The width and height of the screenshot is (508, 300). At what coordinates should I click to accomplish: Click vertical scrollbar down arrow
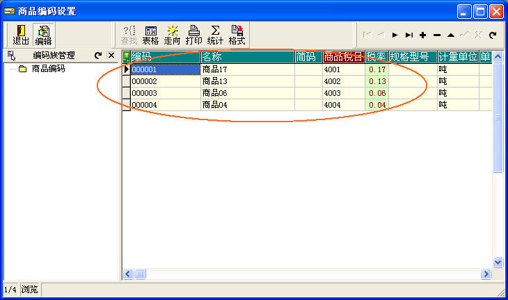coord(498,262)
